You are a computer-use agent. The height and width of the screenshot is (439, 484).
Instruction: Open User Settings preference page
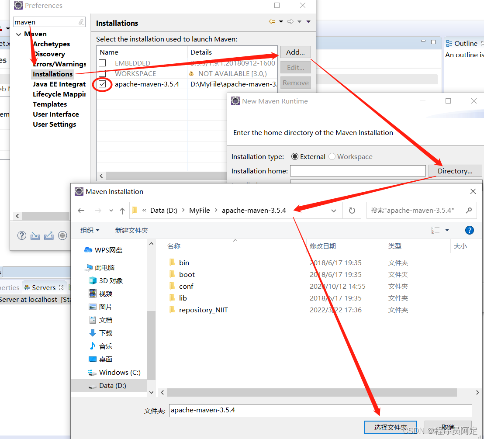[54, 124]
